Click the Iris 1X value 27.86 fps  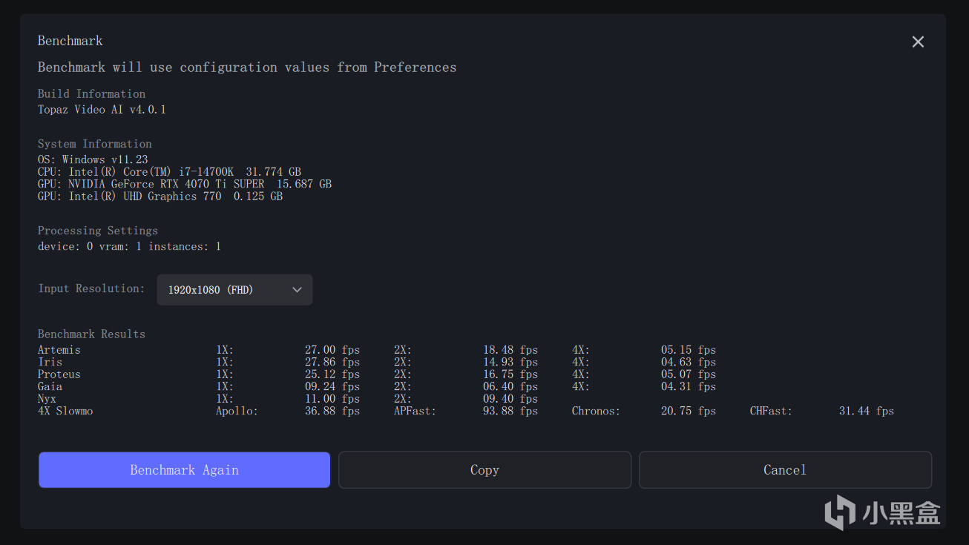[x=332, y=362]
